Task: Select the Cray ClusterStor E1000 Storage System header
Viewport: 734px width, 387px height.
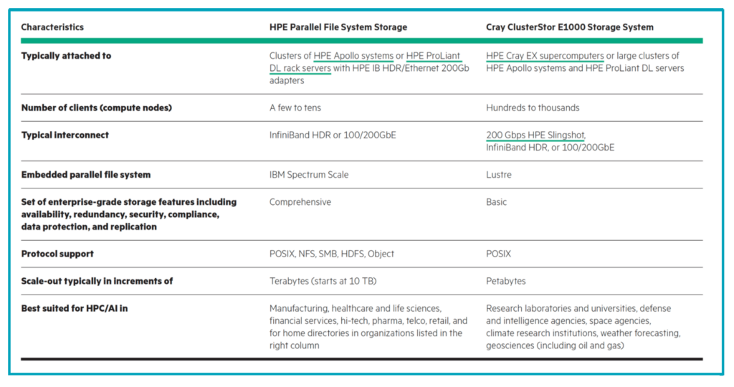Action: 570,27
